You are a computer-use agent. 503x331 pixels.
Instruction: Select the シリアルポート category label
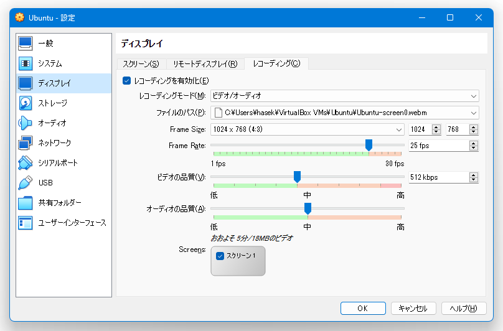(x=58, y=162)
